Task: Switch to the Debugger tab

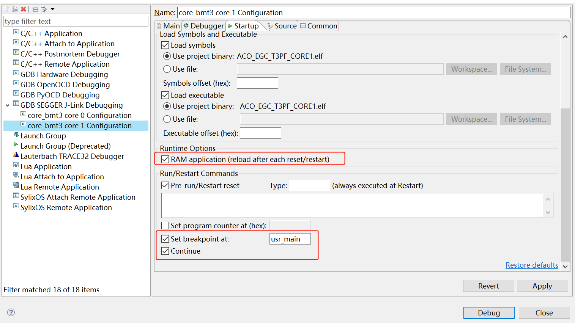Action: (x=203, y=26)
